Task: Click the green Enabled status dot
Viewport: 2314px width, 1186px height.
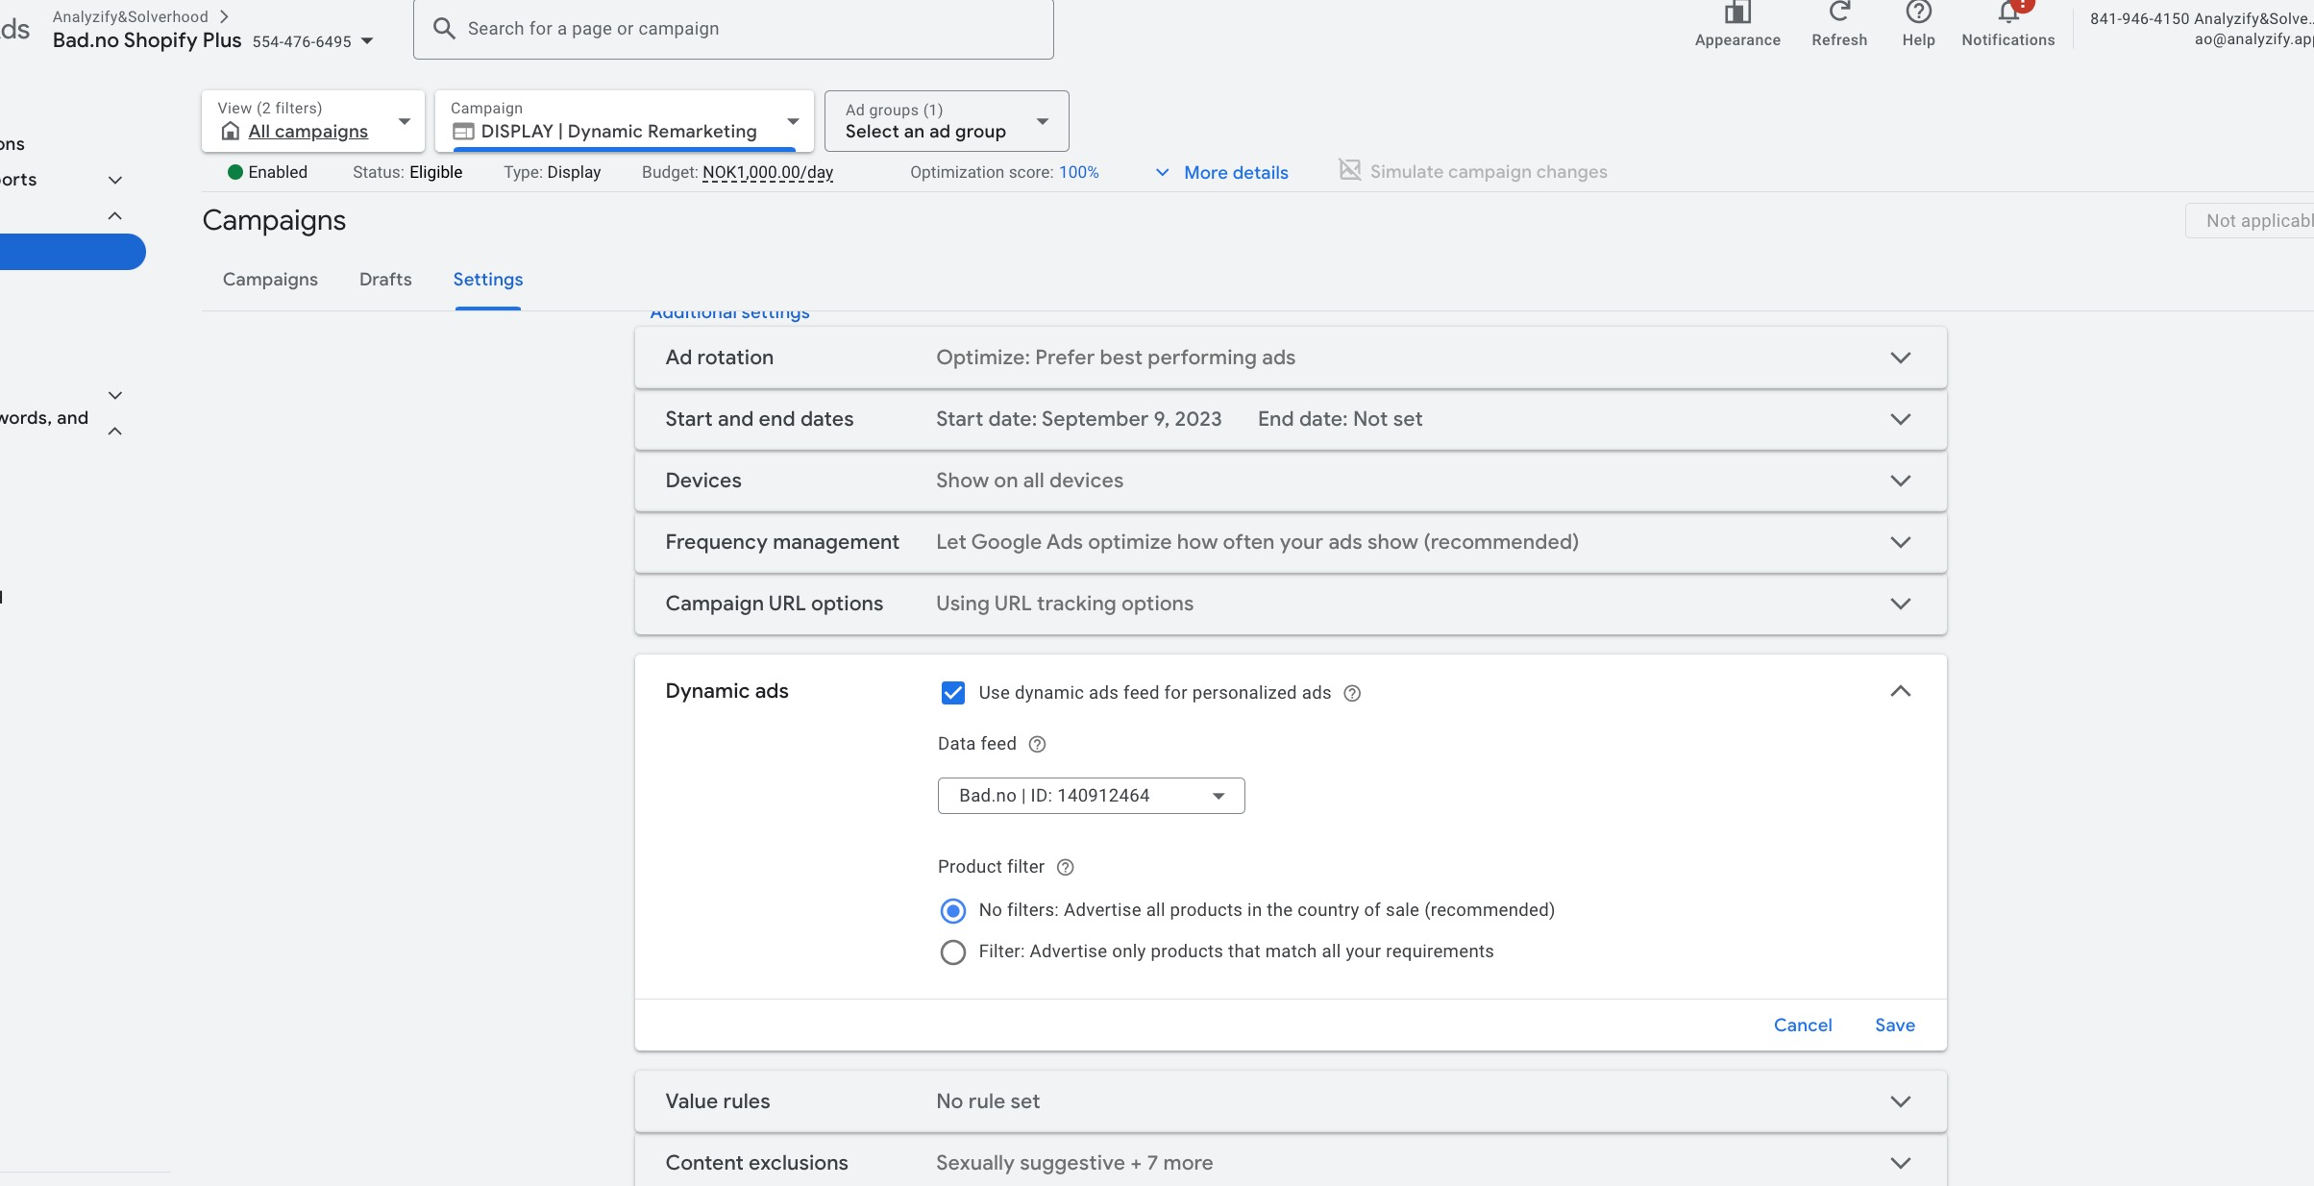Action: [x=234, y=172]
